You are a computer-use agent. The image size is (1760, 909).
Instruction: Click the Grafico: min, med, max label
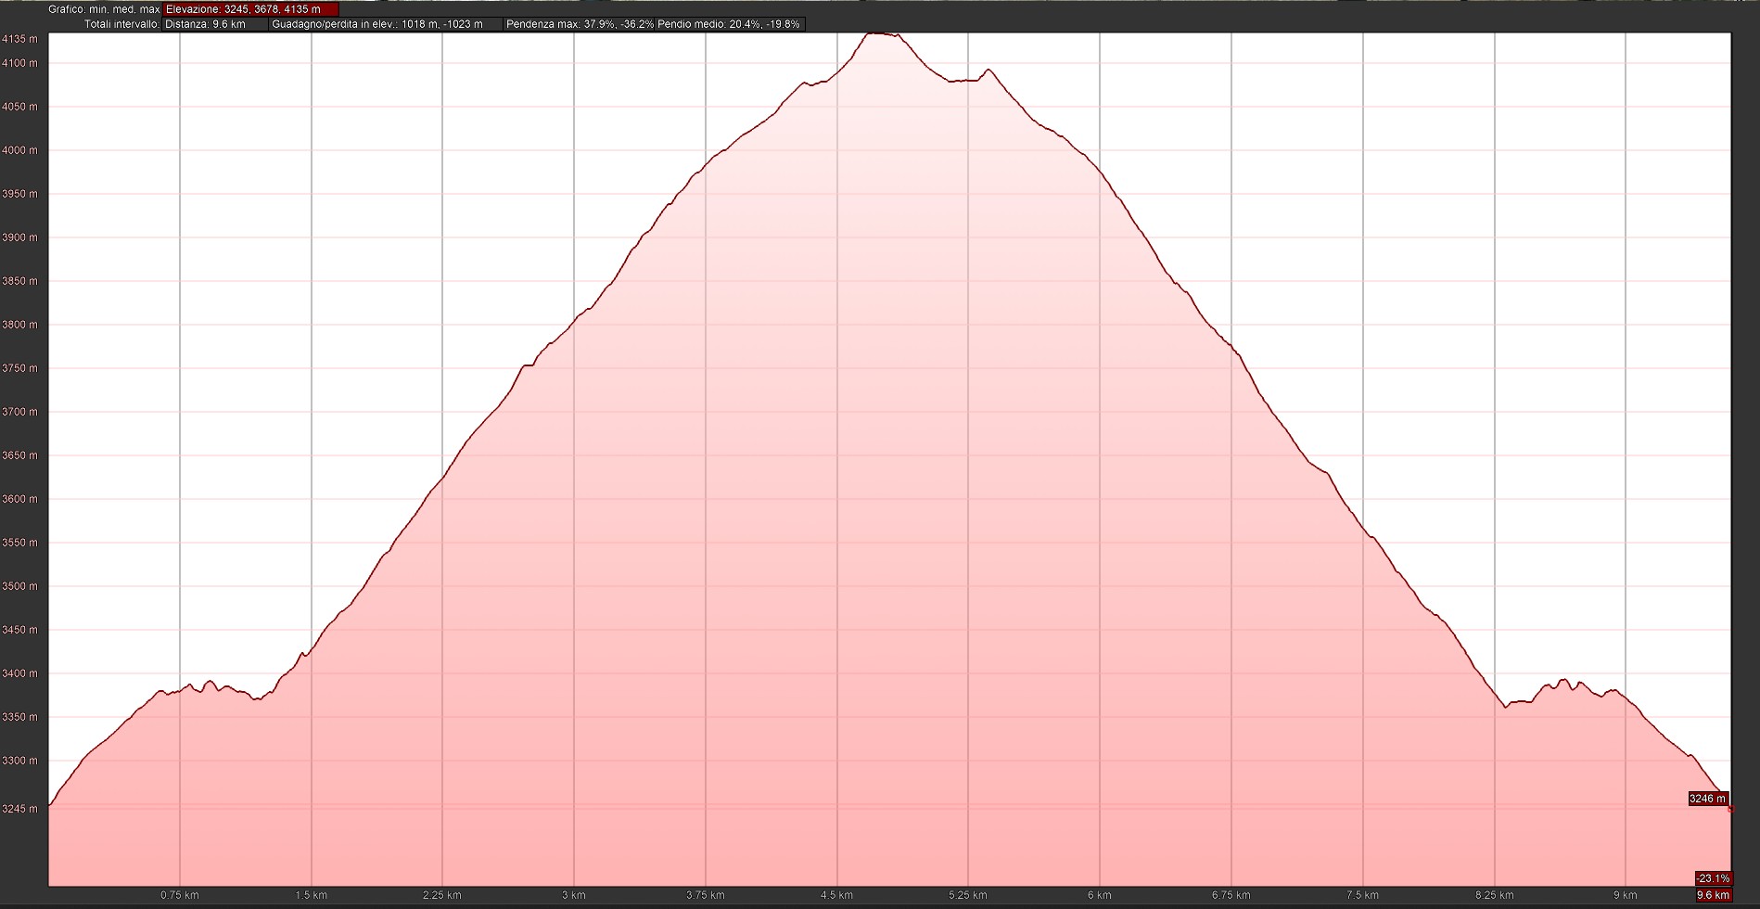click(104, 9)
